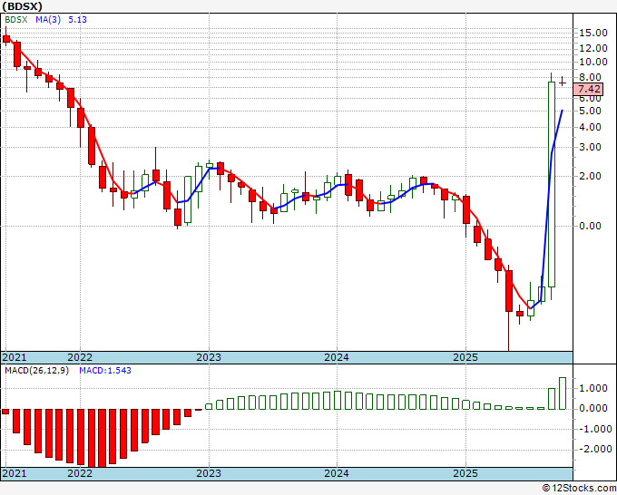
Task: Click 2024 on the price chart timeline
Action: pos(337,357)
